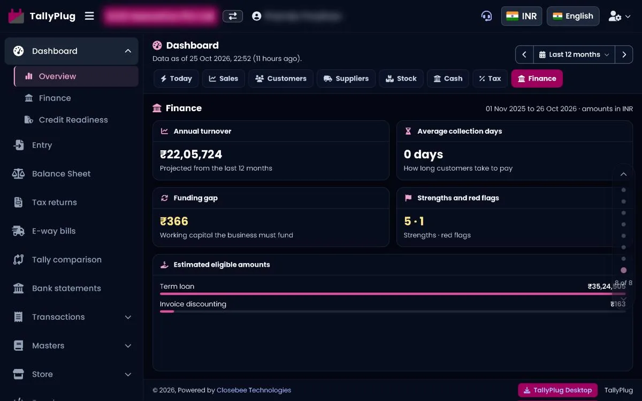Go to next date period
This screenshot has width=642, height=401.
(x=624, y=55)
